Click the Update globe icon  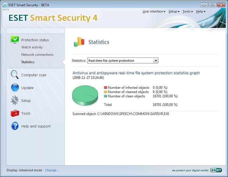tap(15, 87)
